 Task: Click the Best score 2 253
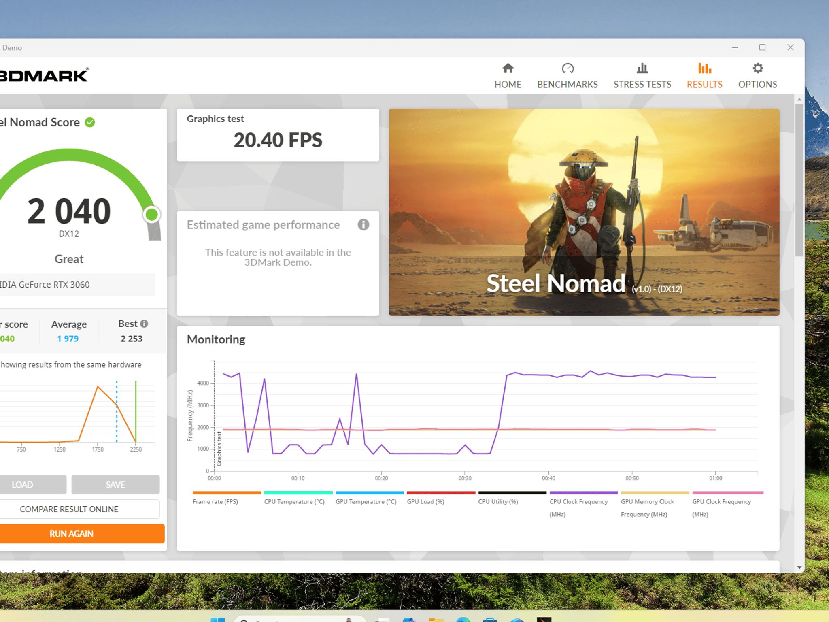coord(132,339)
